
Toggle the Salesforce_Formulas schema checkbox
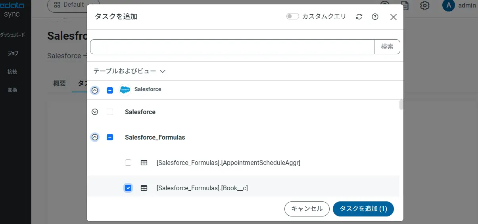tap(110, 137)
